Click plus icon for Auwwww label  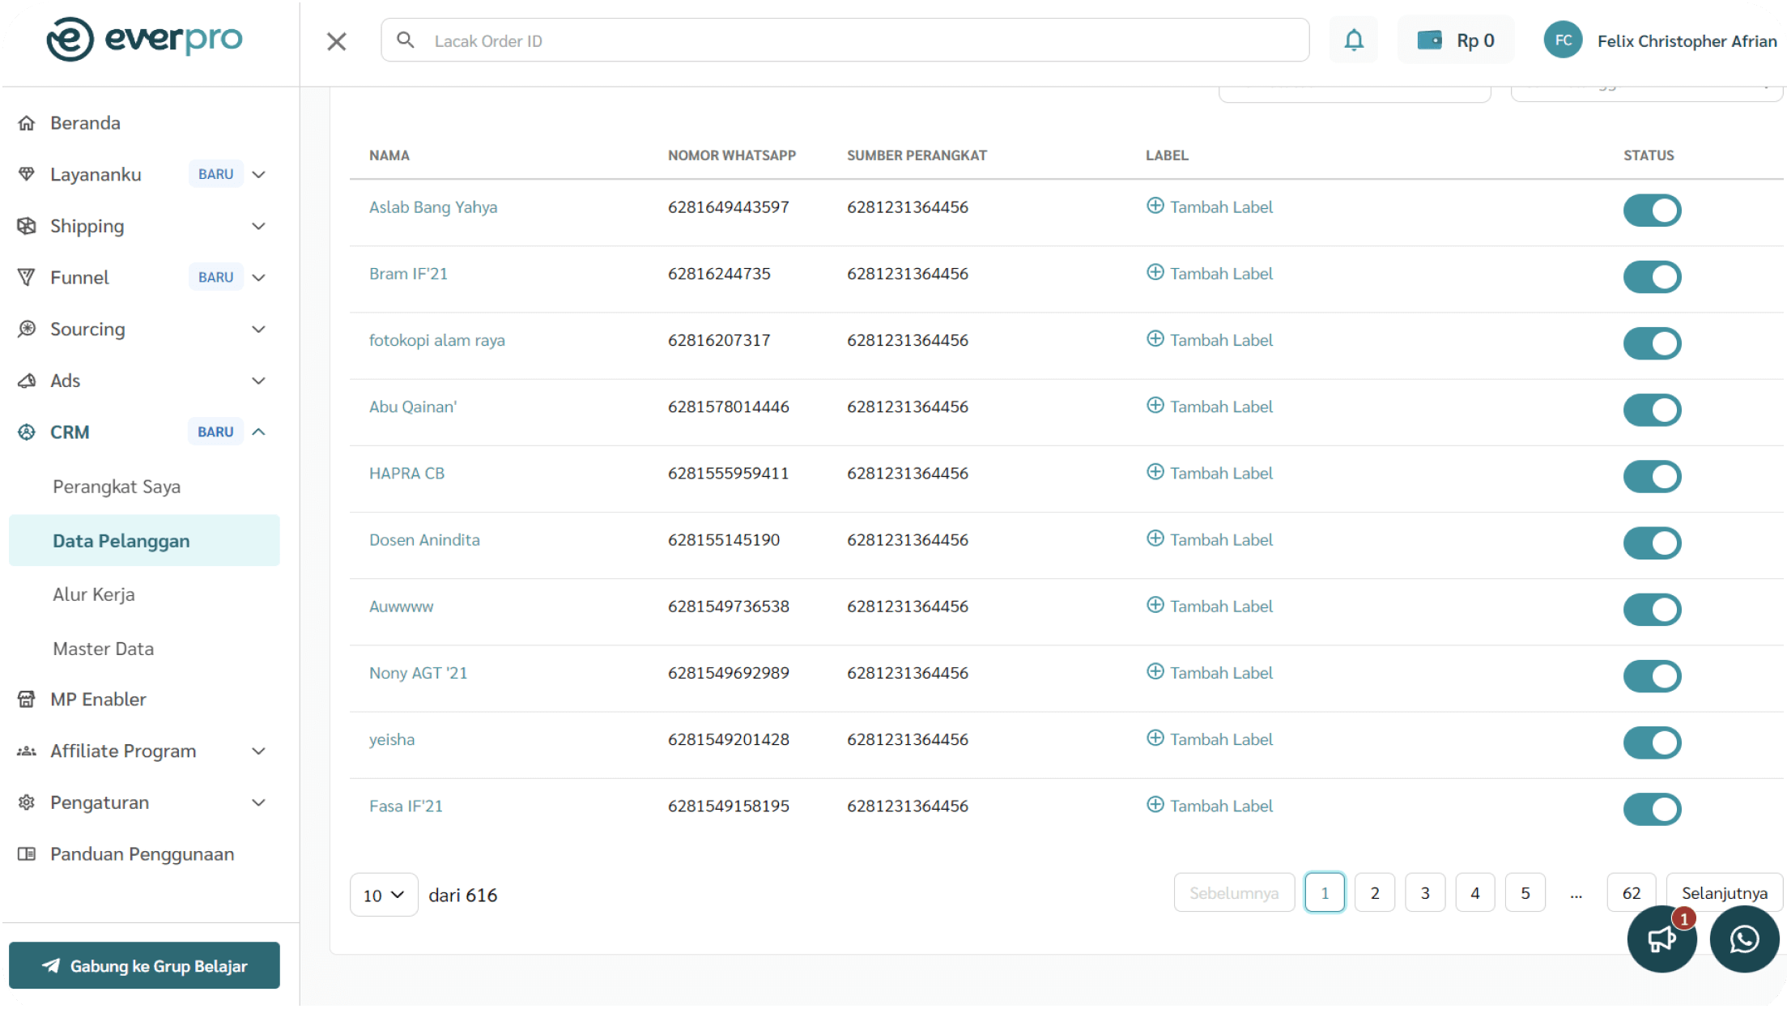1155,605
